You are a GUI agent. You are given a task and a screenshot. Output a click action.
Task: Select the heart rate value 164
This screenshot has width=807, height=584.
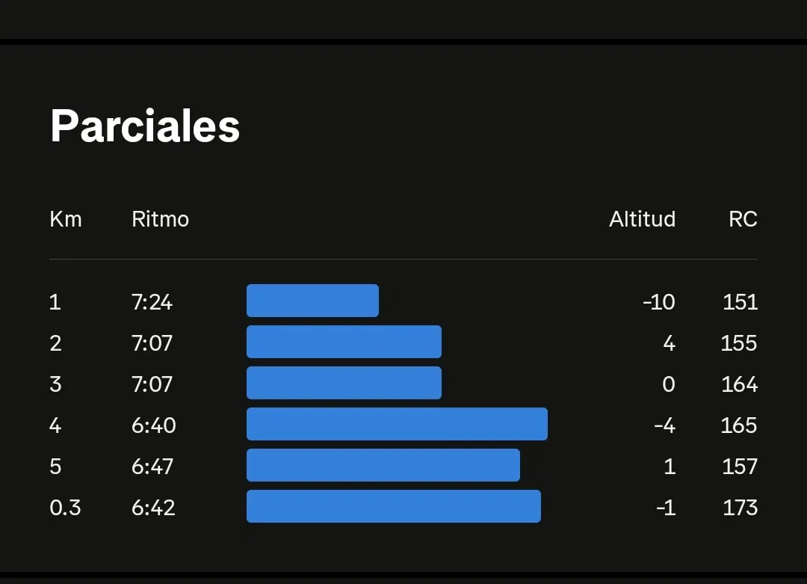pyautogui.click(x=739, y=384)
